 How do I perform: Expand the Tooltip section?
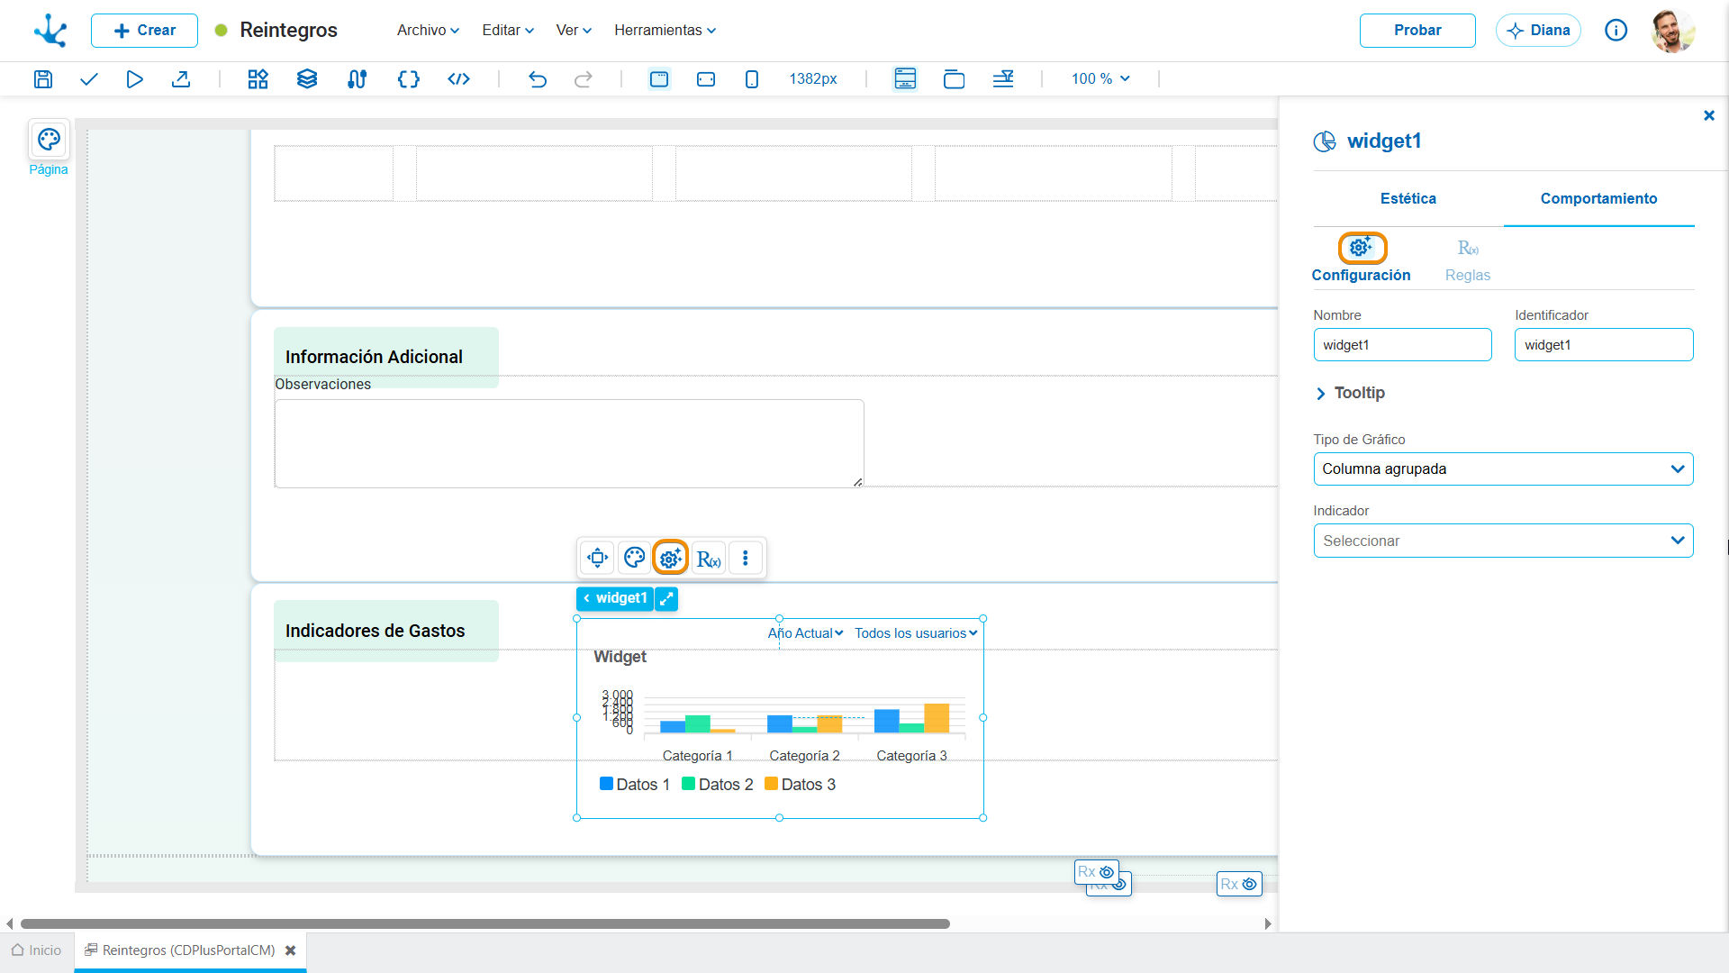tap(1350, 393)
